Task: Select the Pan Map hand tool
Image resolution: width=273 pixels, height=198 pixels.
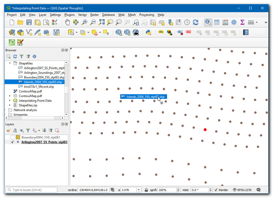Action: point(67,23)
